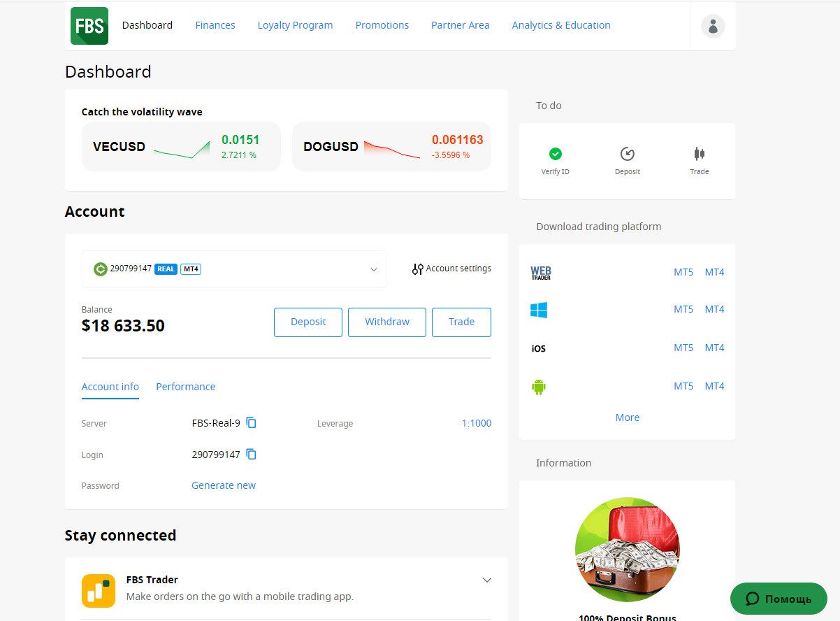Click the MT4 account badge

coord(191,269)
